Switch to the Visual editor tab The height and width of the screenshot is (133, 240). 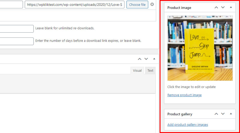click(x=137, y=70)
